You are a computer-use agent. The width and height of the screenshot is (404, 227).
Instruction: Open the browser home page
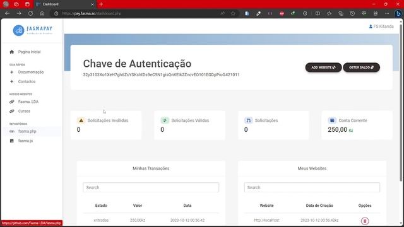[42, 13]
